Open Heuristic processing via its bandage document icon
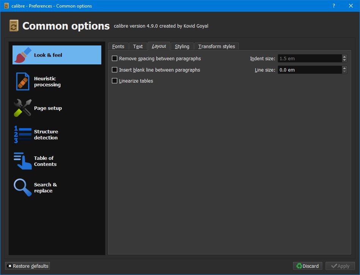Screen dimensions: 360x275 [23, 81]
